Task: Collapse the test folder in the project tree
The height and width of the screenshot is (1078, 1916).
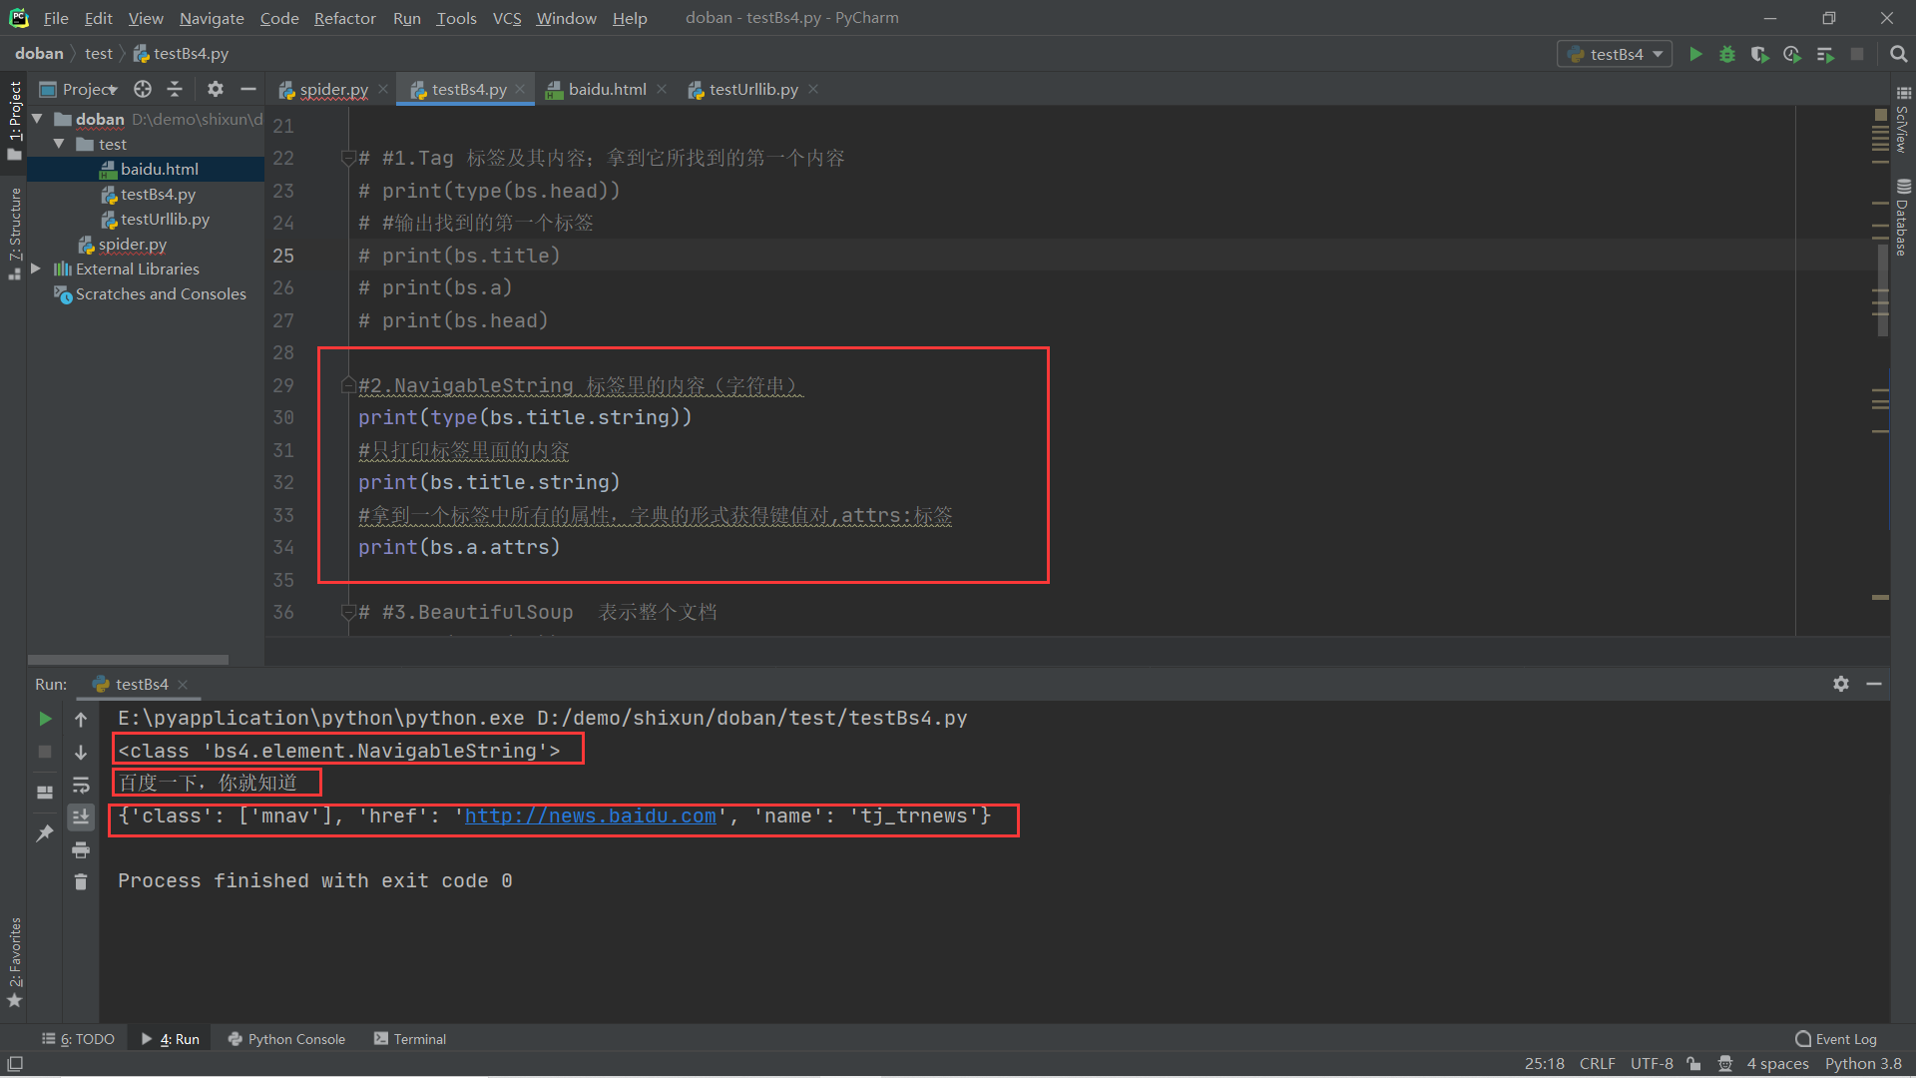Action: pyautogui.click(x=59, y=144)
